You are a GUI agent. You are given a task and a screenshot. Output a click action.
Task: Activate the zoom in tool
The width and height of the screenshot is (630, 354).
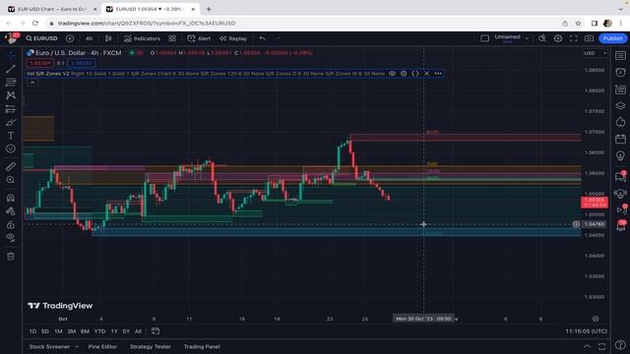(x=11, y=180)
